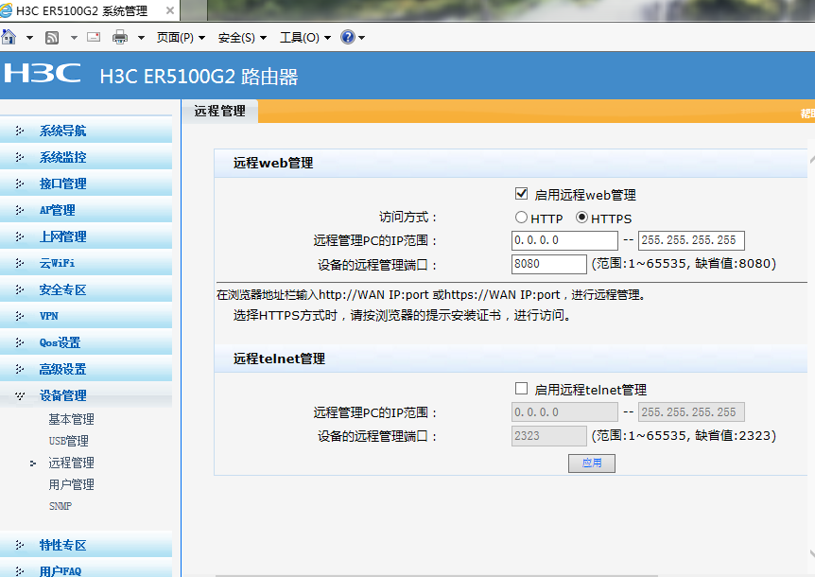815x577 pixels.
Task: Click the Print icon in the toolbar
Action: point(120,37)
